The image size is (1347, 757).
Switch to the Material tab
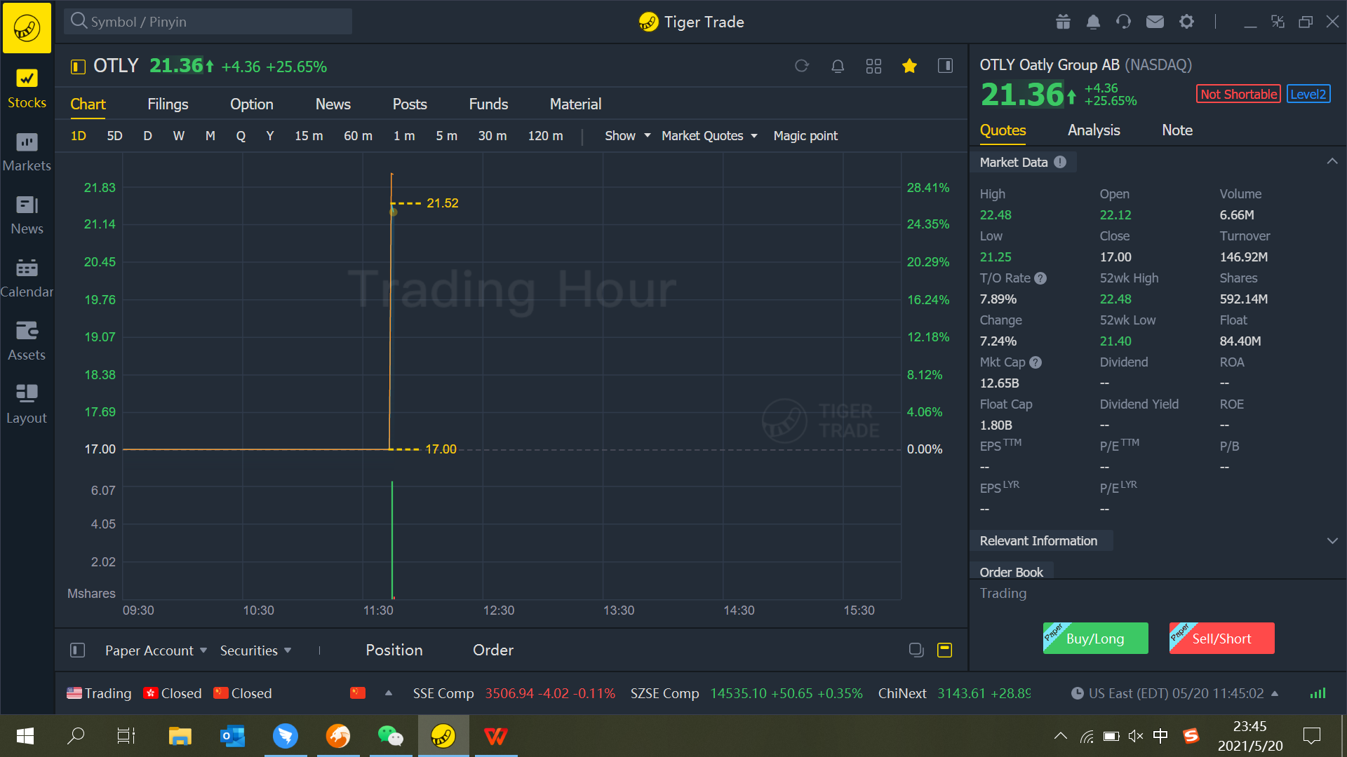[575, 104]
